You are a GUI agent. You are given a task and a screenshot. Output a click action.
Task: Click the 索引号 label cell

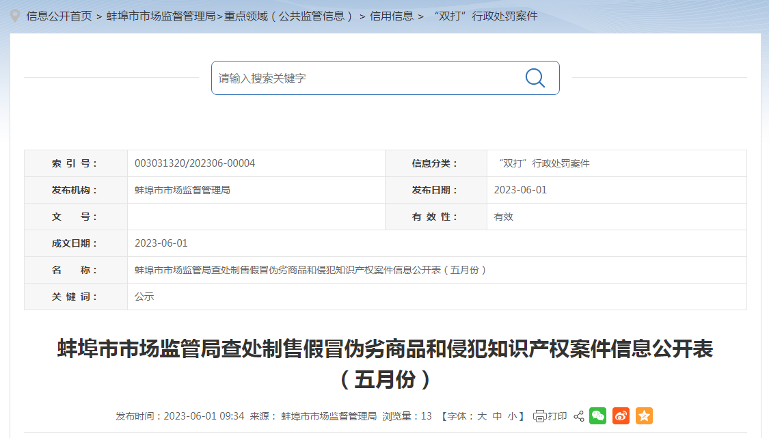coord(76,163)
